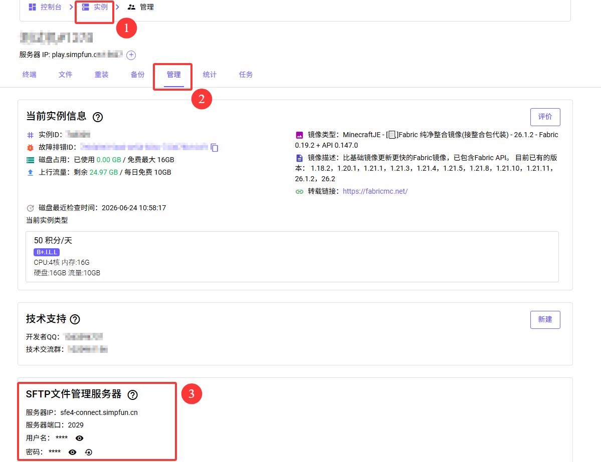Reveal SFTP username with eye icon
Image resolution: width=601 pixels, height=462 pixels.
coord(79,438)
